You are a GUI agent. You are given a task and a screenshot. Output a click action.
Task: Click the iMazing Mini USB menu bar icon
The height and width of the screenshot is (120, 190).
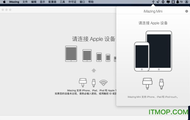point(153,2)
